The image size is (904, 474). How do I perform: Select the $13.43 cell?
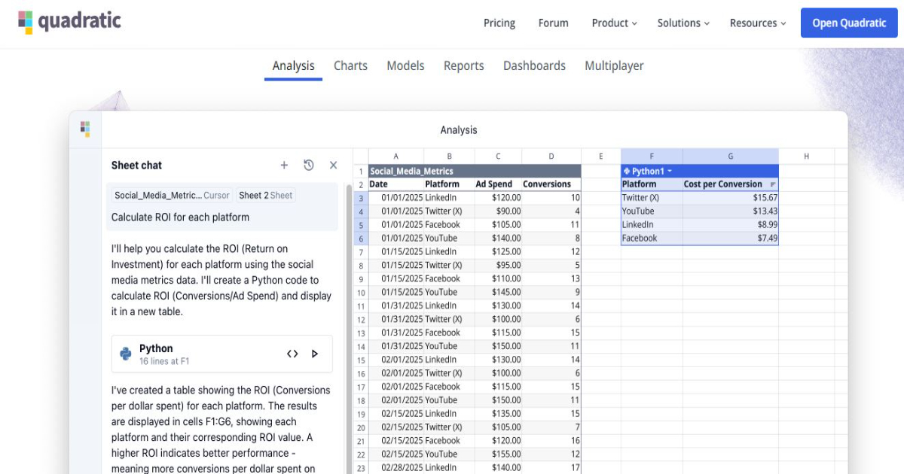pos(731,211)
